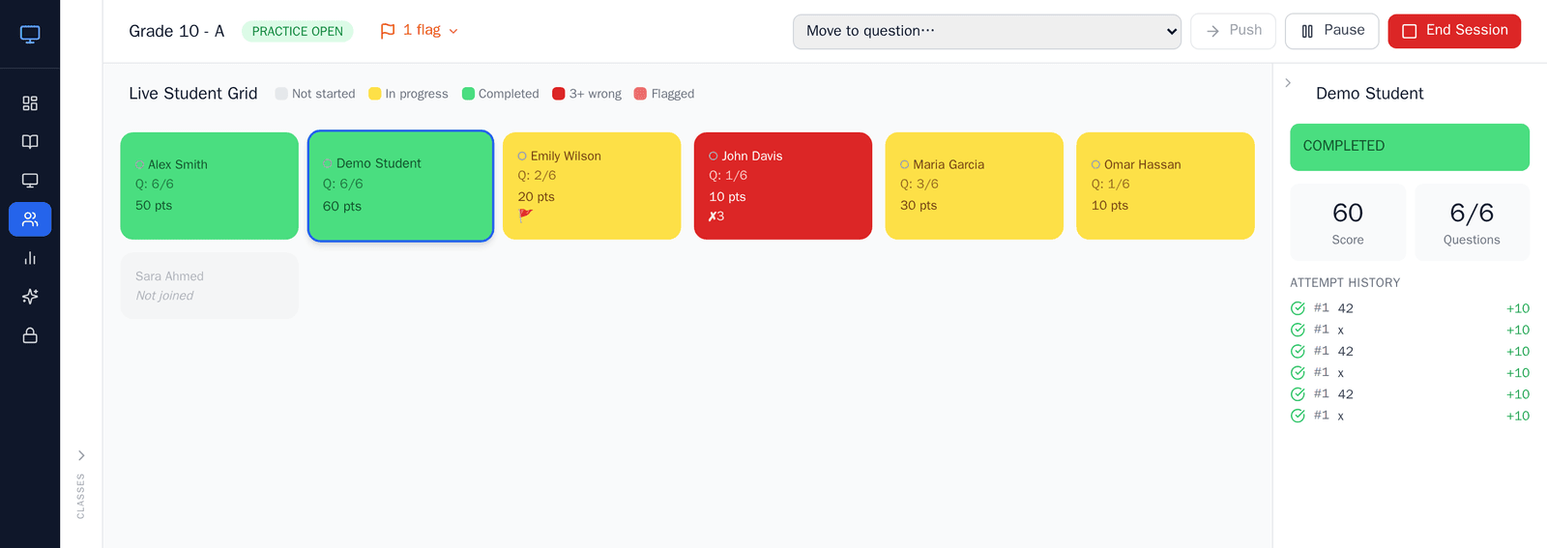
Task: Open the lock icon in sidebar
Action: (x=30, y=335)
